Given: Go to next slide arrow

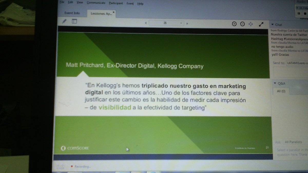Looking at the screenshot, I should (x=187, y=23).
